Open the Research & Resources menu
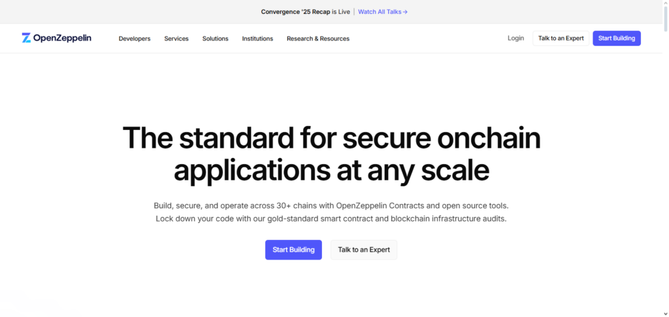The width and height of the screenshot is (669, 317). 318,39
